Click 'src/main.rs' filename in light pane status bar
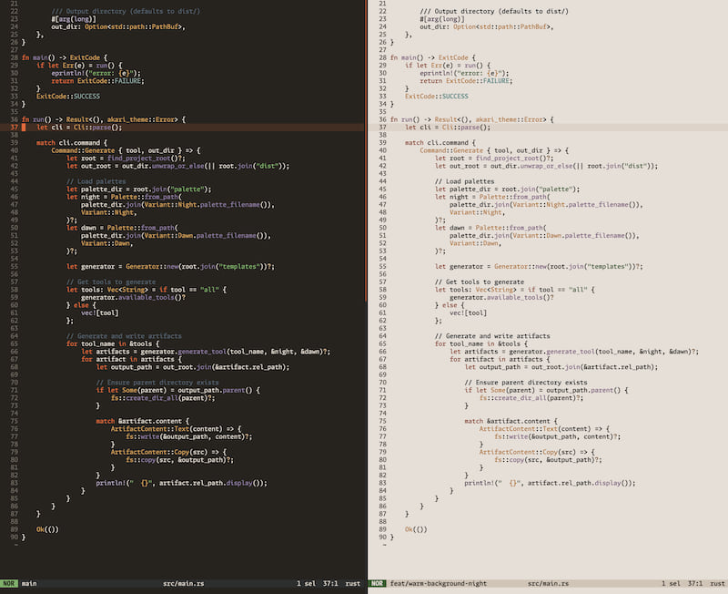The height and width of the screenshot is (594, 728). click(549, 583)
